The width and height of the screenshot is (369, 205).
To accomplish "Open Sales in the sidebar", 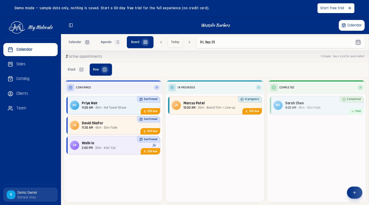I will click(30, 64).
